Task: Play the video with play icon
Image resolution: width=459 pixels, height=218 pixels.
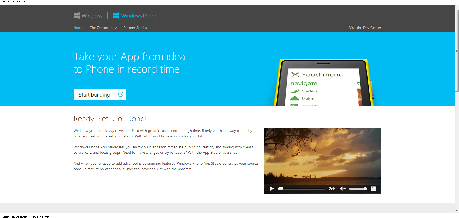Action: click(x=272, y=189)
